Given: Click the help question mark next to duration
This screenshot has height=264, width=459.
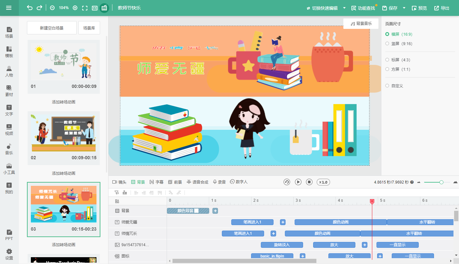Looking at the screenshot, I should (x=412, y=182).
